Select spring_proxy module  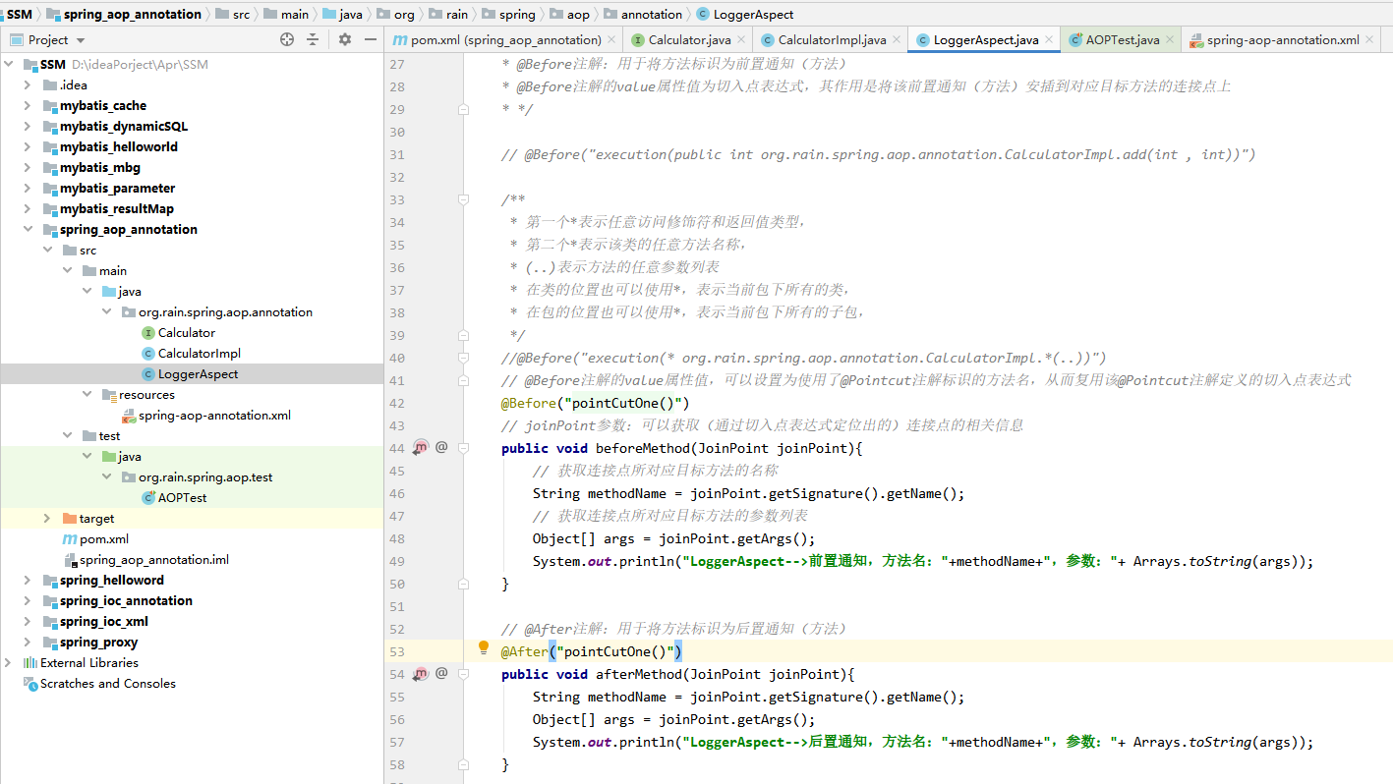tap(98, 643)
